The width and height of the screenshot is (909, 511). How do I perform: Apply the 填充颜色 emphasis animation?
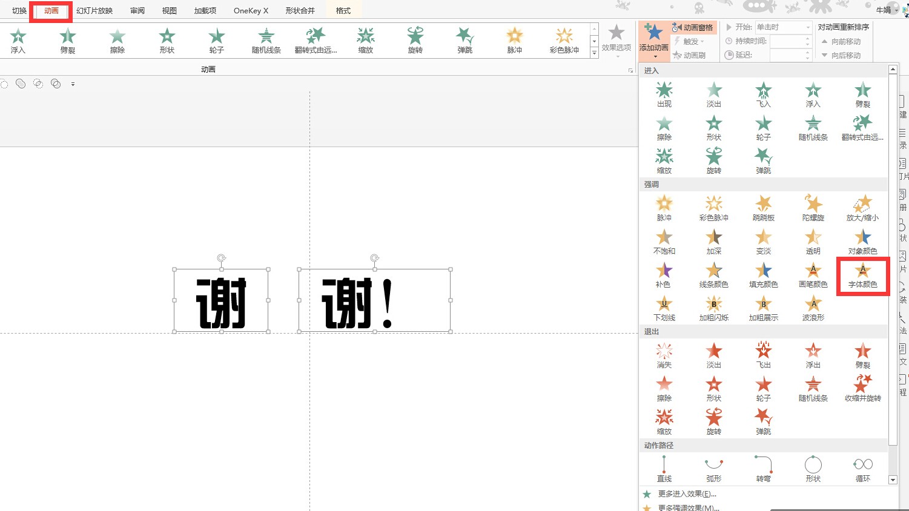tap(763, 275)
